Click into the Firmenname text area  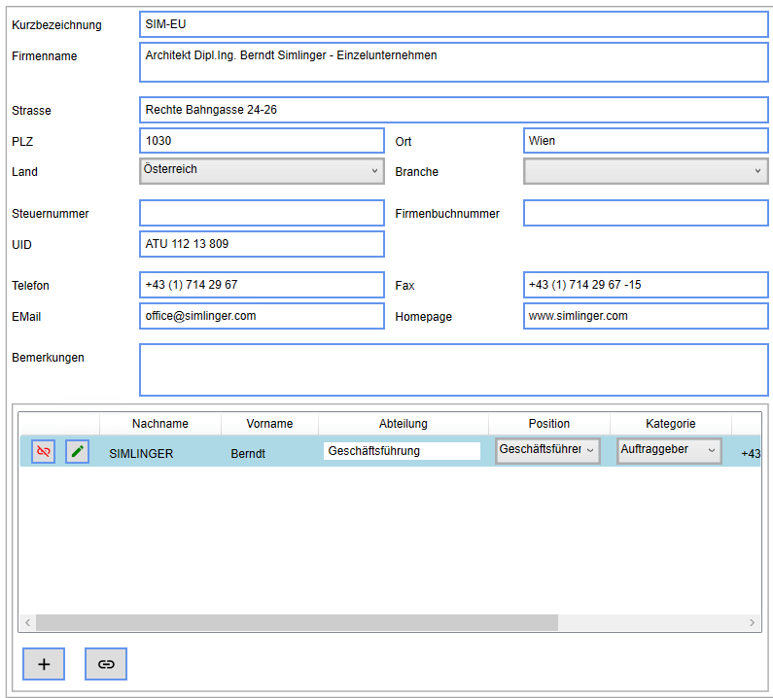point(453,63)
